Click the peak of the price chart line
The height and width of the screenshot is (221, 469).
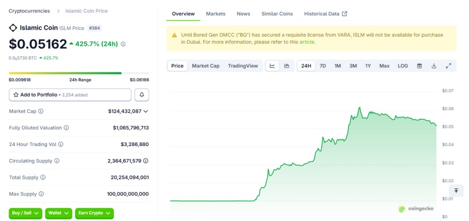(360, 108)
